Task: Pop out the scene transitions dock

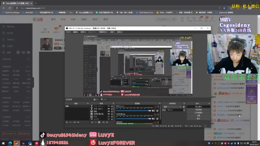Action: [184, 103]
